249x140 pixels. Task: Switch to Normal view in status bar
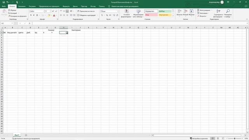pyautogui.click(x=212, y=138)
